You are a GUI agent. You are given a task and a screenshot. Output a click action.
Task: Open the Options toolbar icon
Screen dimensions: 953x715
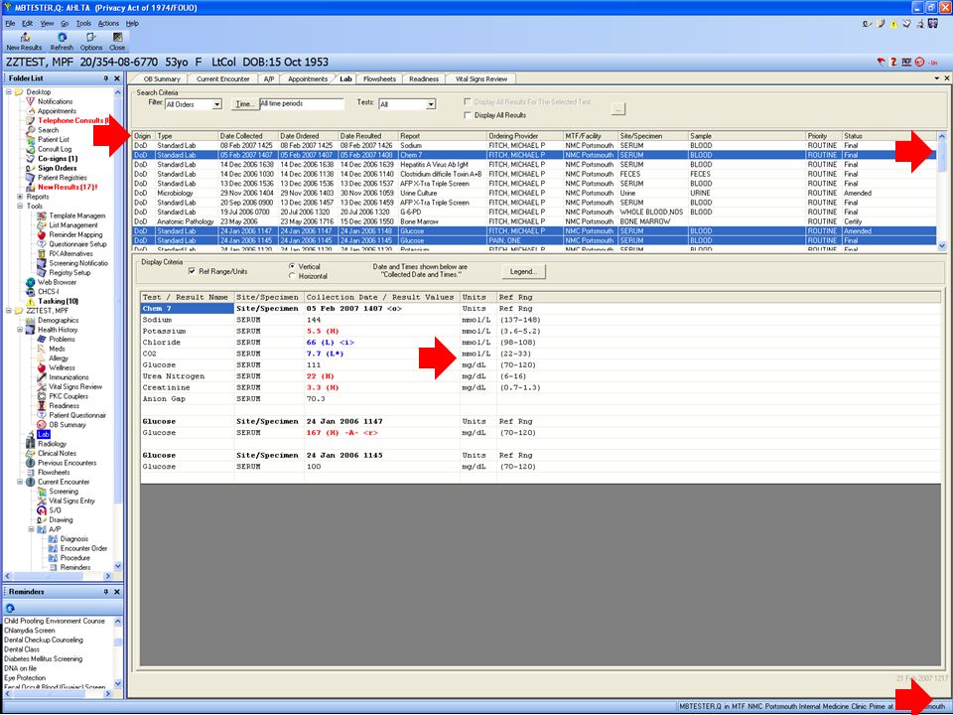click(91, 42)
